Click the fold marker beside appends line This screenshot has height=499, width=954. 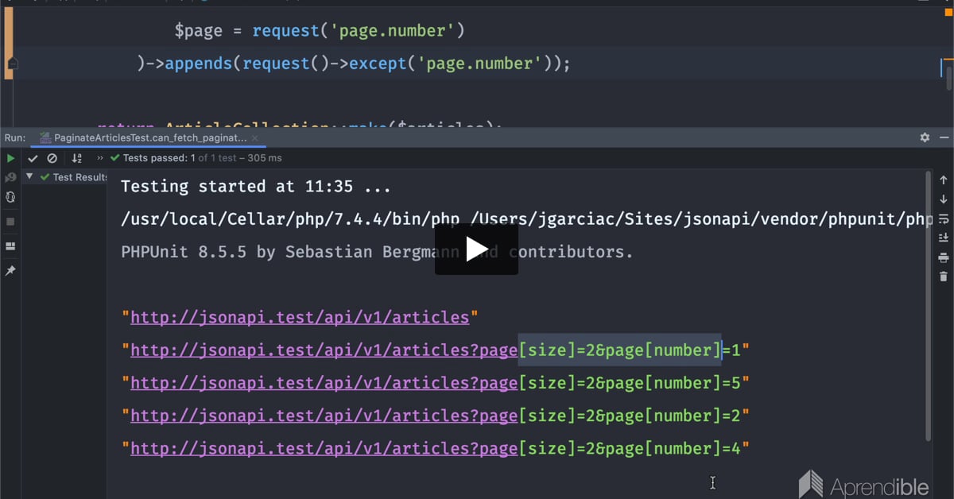pos(12,64)
